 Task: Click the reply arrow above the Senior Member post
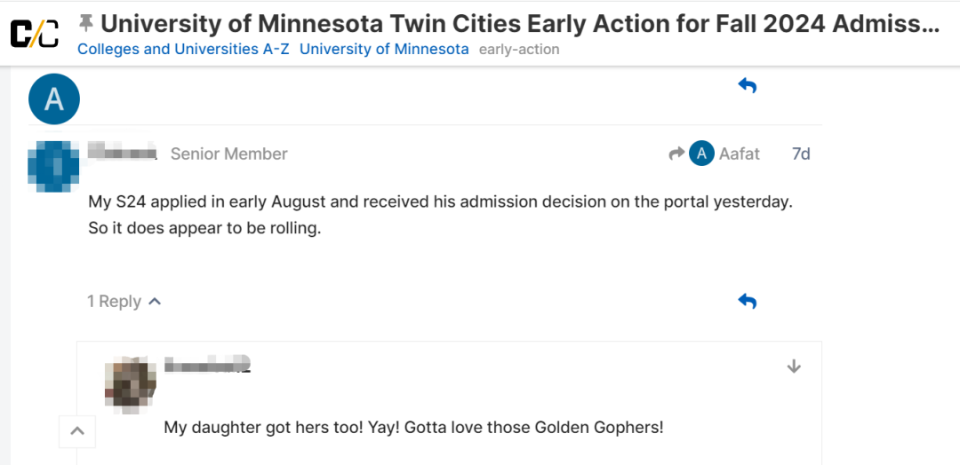pos(747,86)
